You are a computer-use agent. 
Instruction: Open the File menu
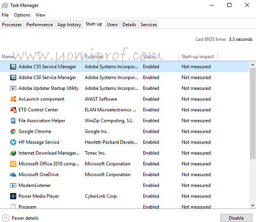[5, 15]
